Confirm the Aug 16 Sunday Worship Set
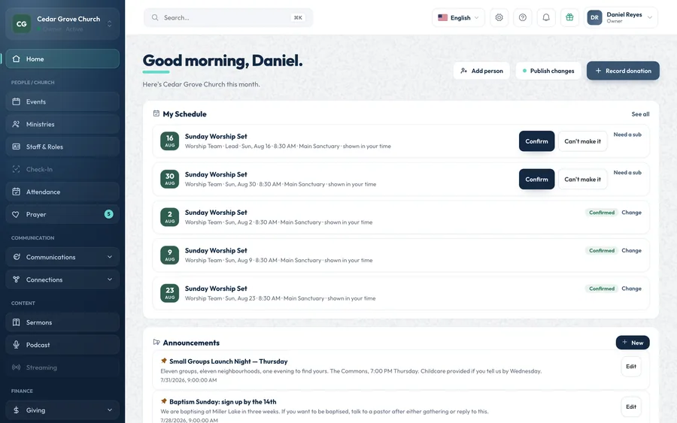Viewport: 677px width, 423px height. click(536, 141)
